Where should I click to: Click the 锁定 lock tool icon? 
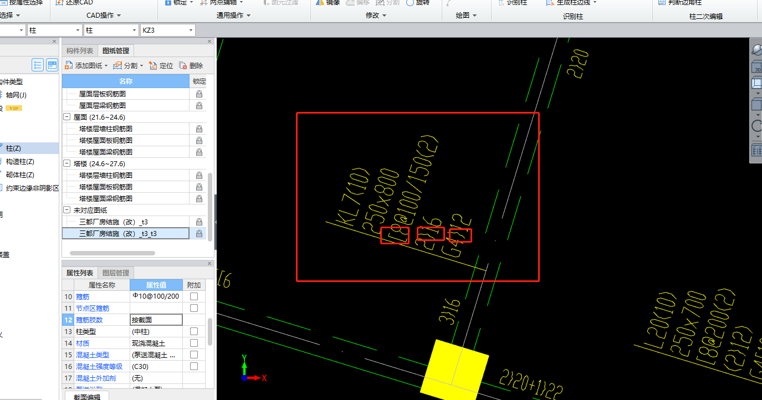pos(168,3)
